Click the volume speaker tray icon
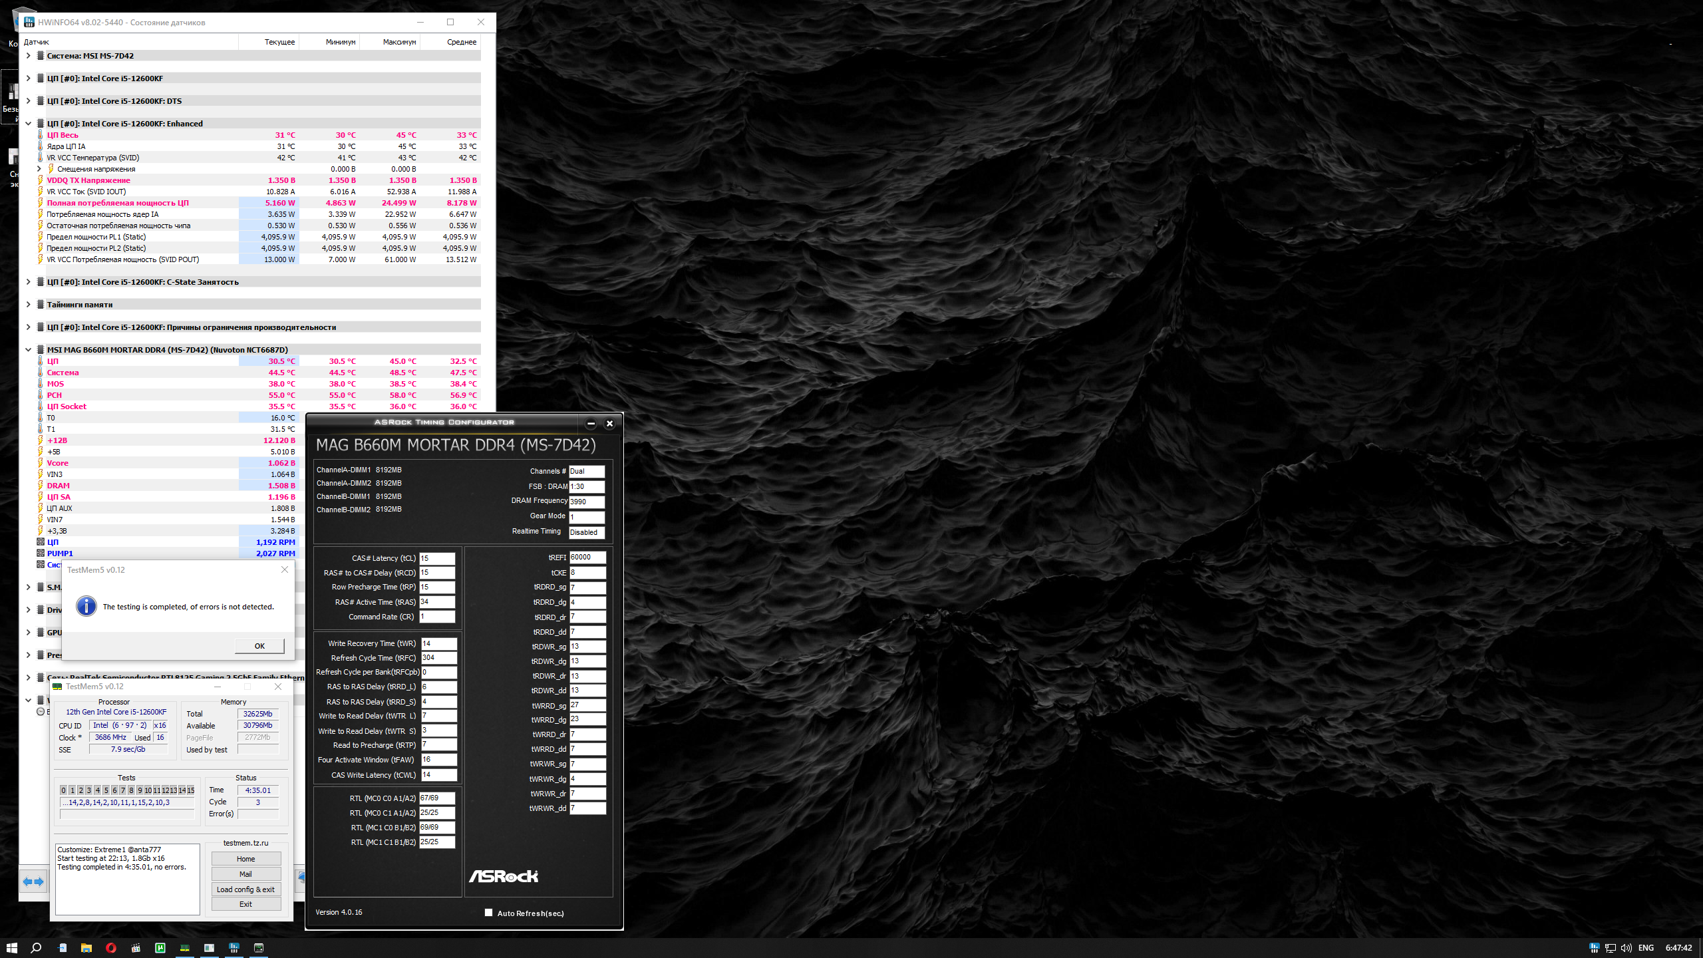The width and height of the screenshot is (1703, 958). tap(1626, 948)
